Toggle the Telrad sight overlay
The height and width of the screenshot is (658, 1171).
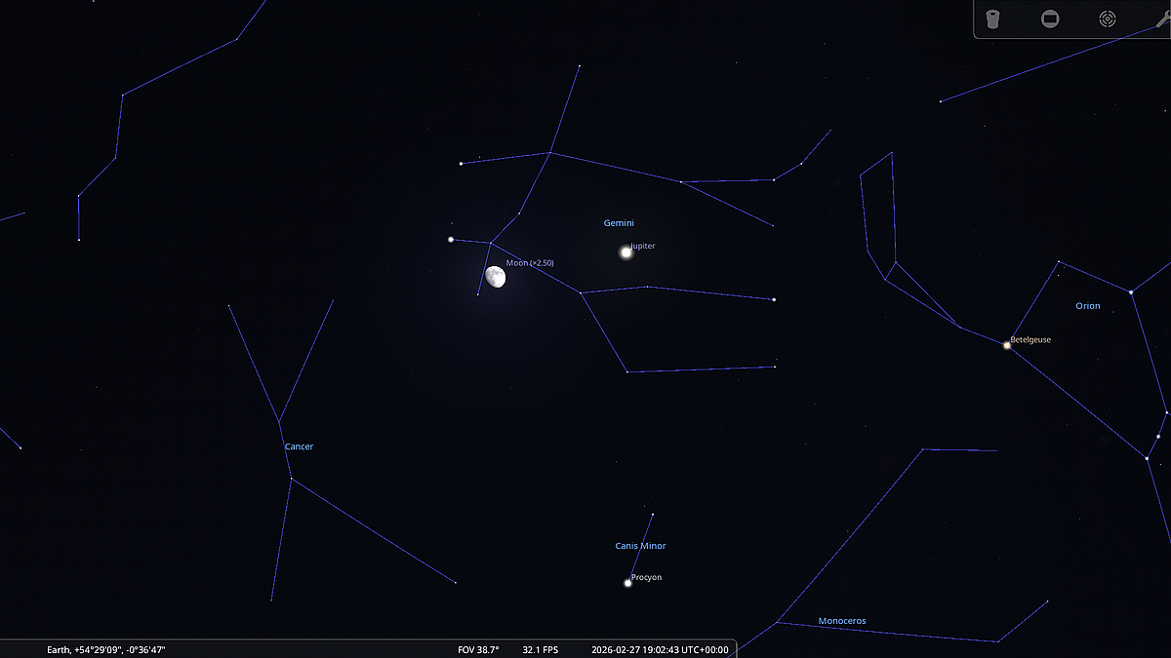coord(1107,19)
